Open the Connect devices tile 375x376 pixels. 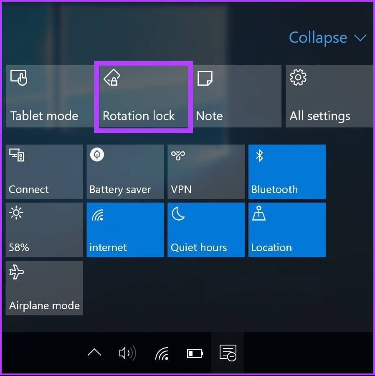pos(44,172)
